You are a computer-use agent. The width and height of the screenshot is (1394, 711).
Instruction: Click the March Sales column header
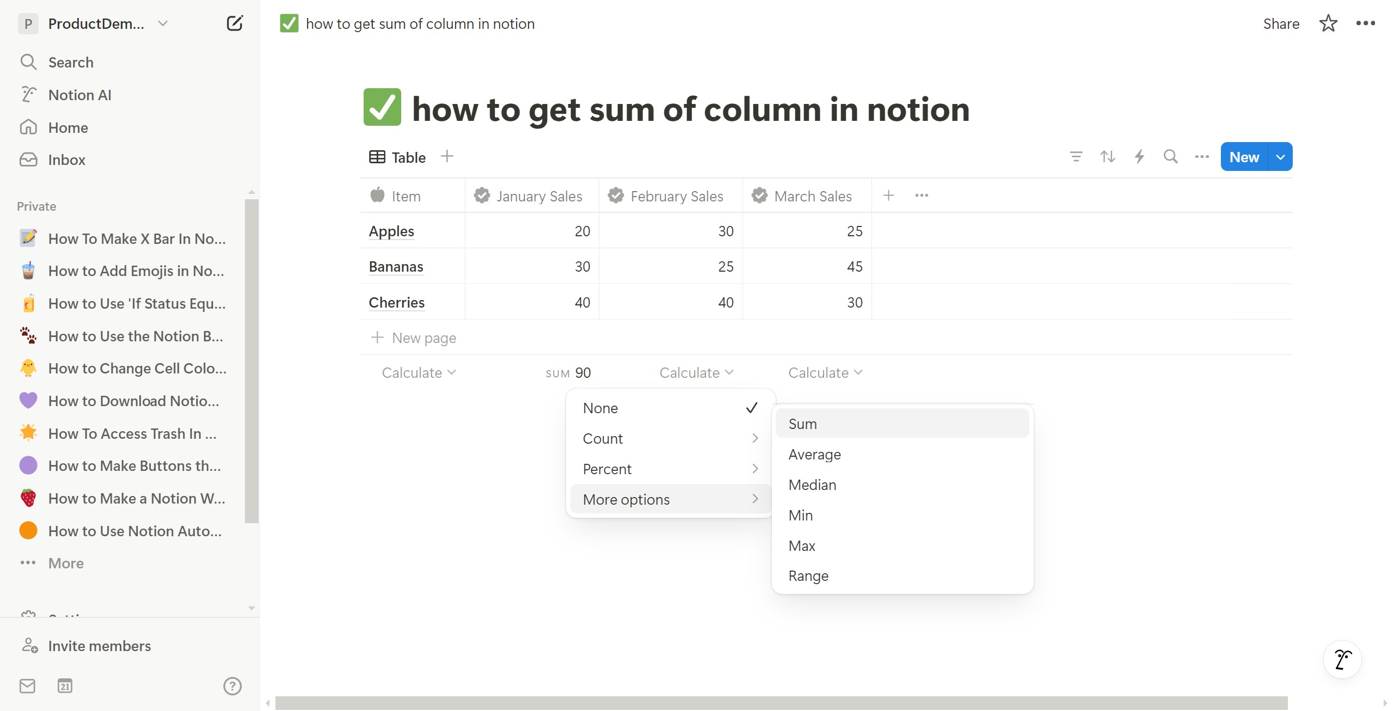coord(807,195)
